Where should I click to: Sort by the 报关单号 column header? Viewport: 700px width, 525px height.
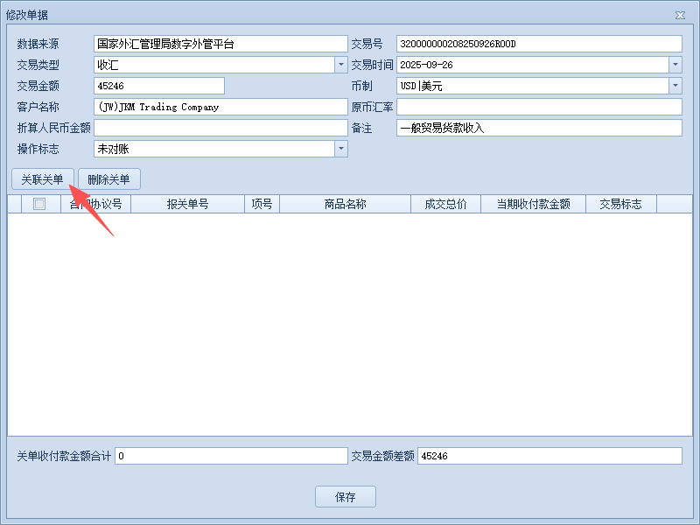click(x=187, y=204)
